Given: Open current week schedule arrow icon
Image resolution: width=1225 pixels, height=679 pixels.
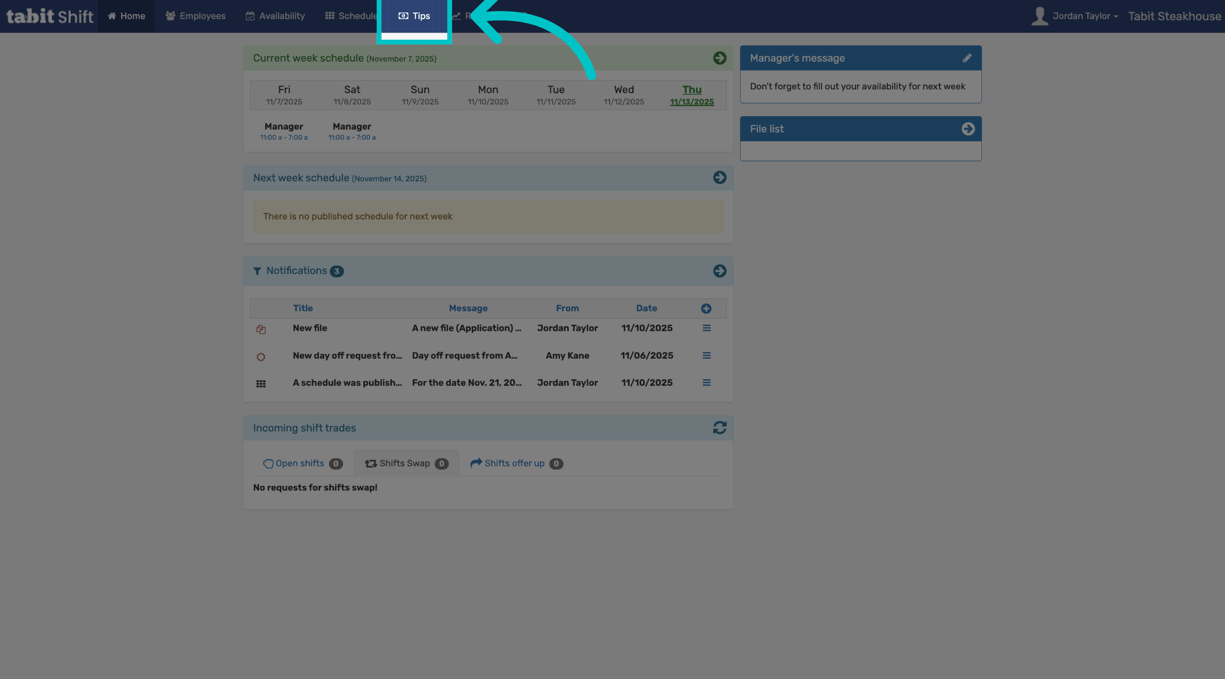Looking at the screenshot, I should tap(720, 58).
